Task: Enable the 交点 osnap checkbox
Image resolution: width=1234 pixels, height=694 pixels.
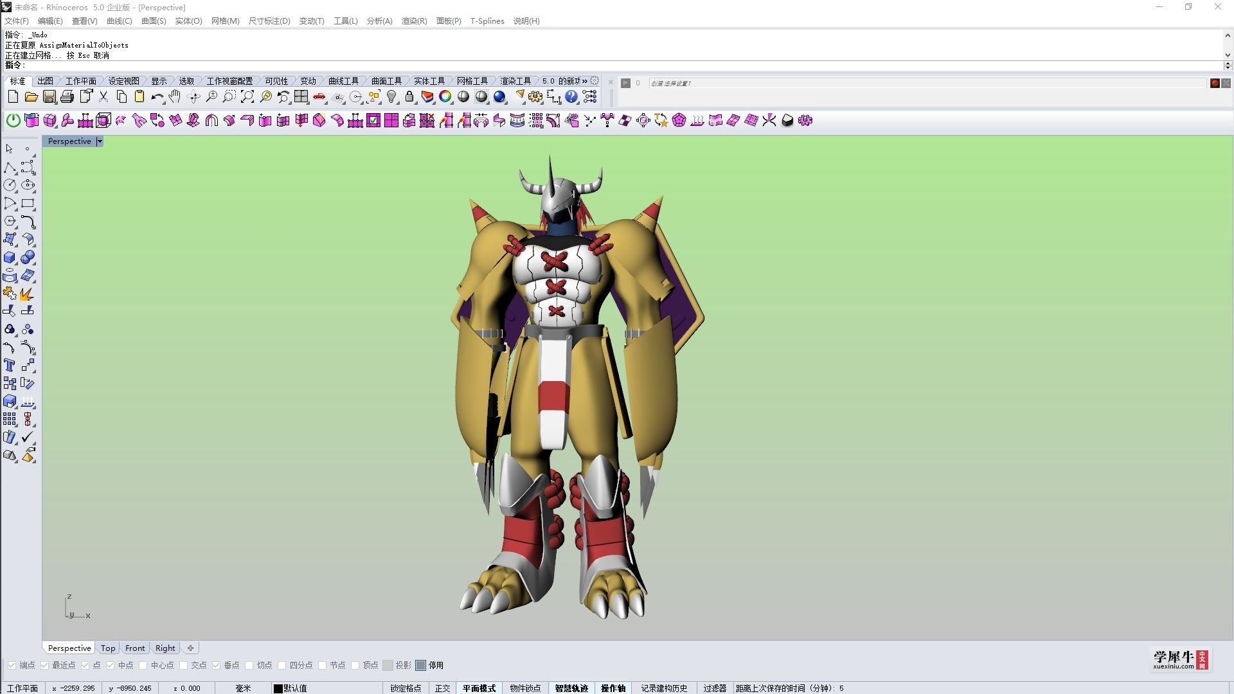Action: 183,665
